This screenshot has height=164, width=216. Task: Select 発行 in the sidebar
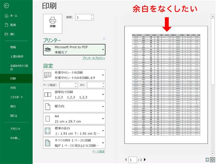(x=13, y=106)
